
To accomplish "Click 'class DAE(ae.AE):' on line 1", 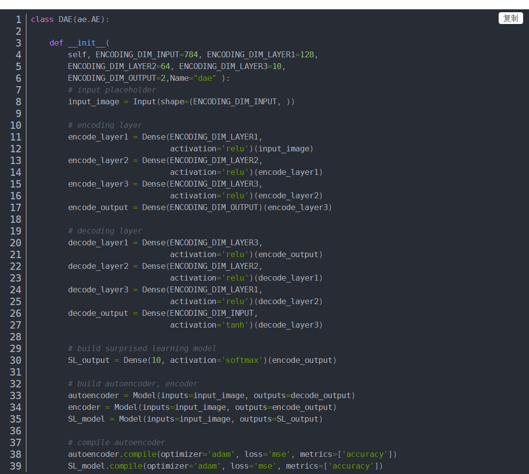I will point(70,20).
